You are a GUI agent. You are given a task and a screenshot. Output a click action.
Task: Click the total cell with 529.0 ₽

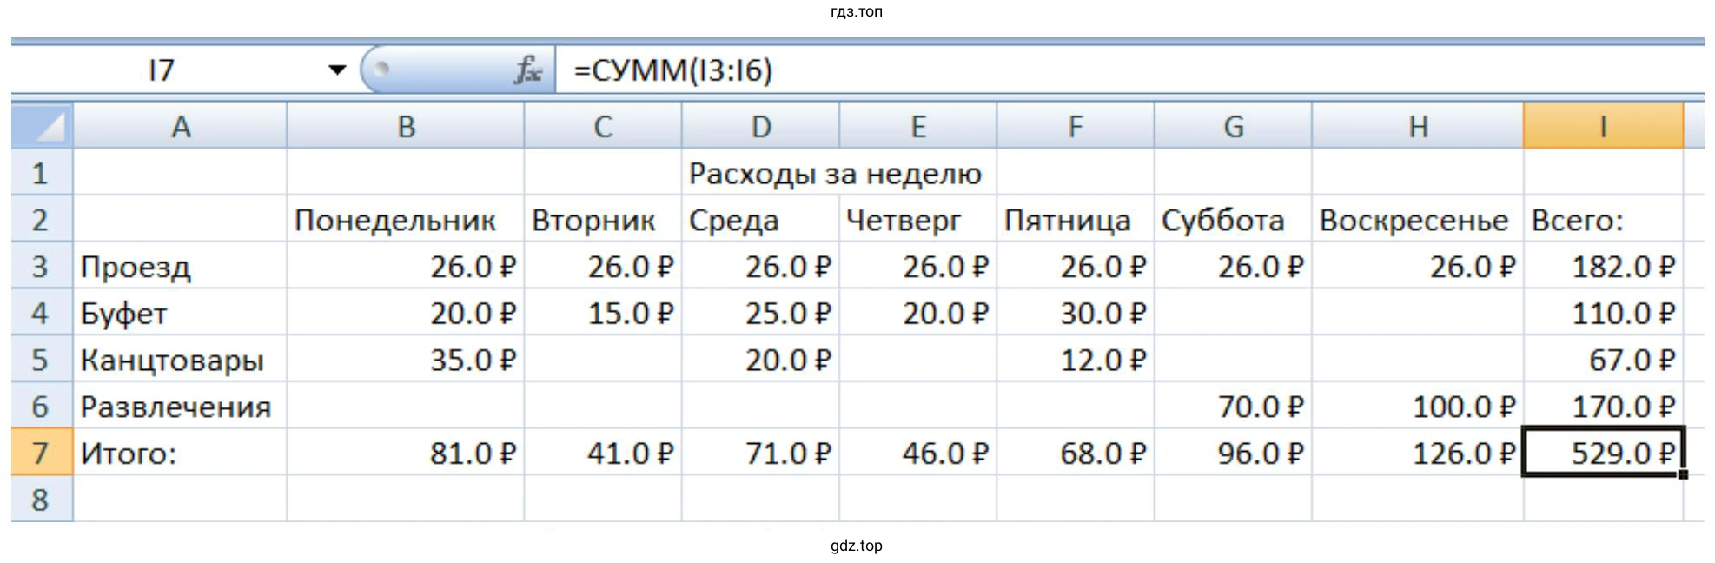pos(1602,453)
